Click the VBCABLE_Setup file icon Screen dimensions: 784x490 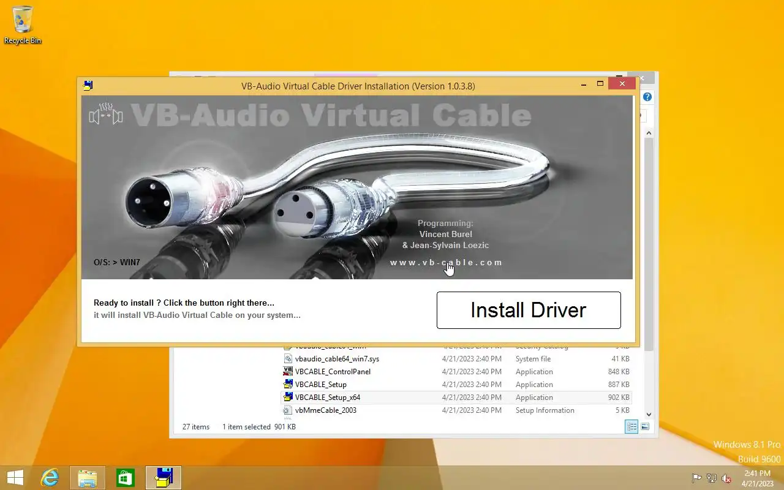[288, 385]
